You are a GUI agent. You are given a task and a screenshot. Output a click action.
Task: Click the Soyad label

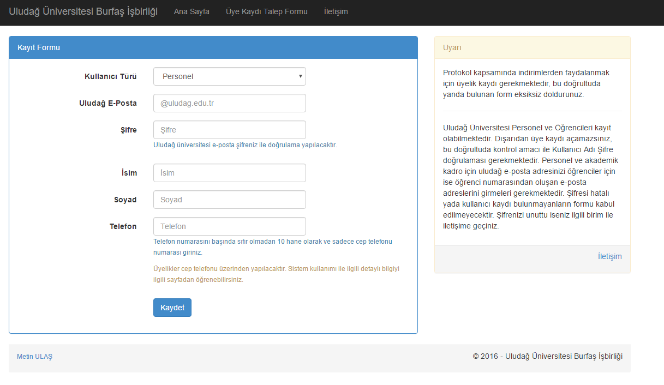(x=125, y=200)
